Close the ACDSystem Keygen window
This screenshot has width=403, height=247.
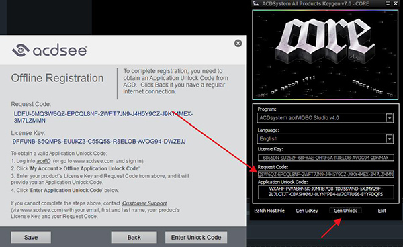396,3
